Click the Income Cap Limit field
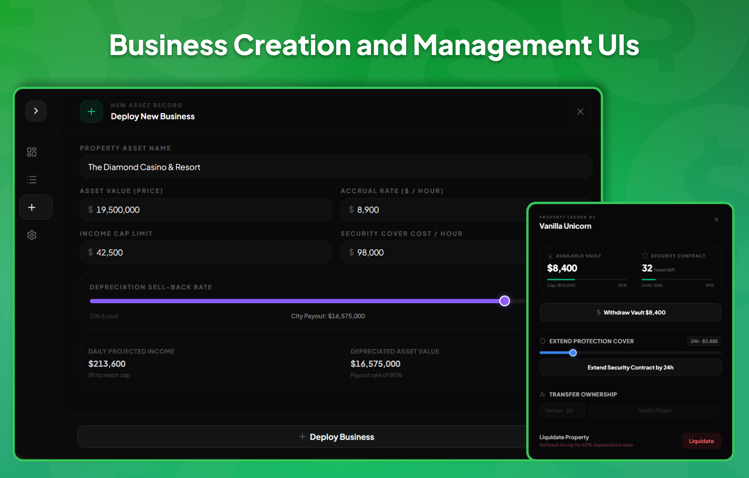 (206, 252)
